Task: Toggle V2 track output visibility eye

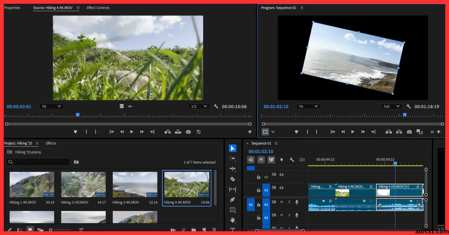Action: pyautogui.click(x=281, y=175)
